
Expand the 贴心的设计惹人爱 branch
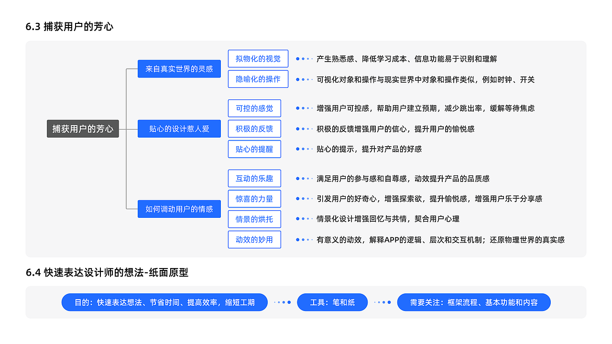tap(179, 129)
